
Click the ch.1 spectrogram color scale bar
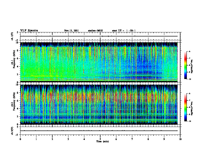tap(185, 65)
